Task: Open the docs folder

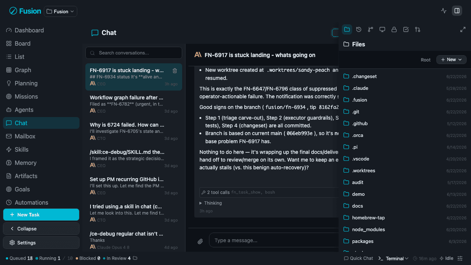Action: point(405,206)
